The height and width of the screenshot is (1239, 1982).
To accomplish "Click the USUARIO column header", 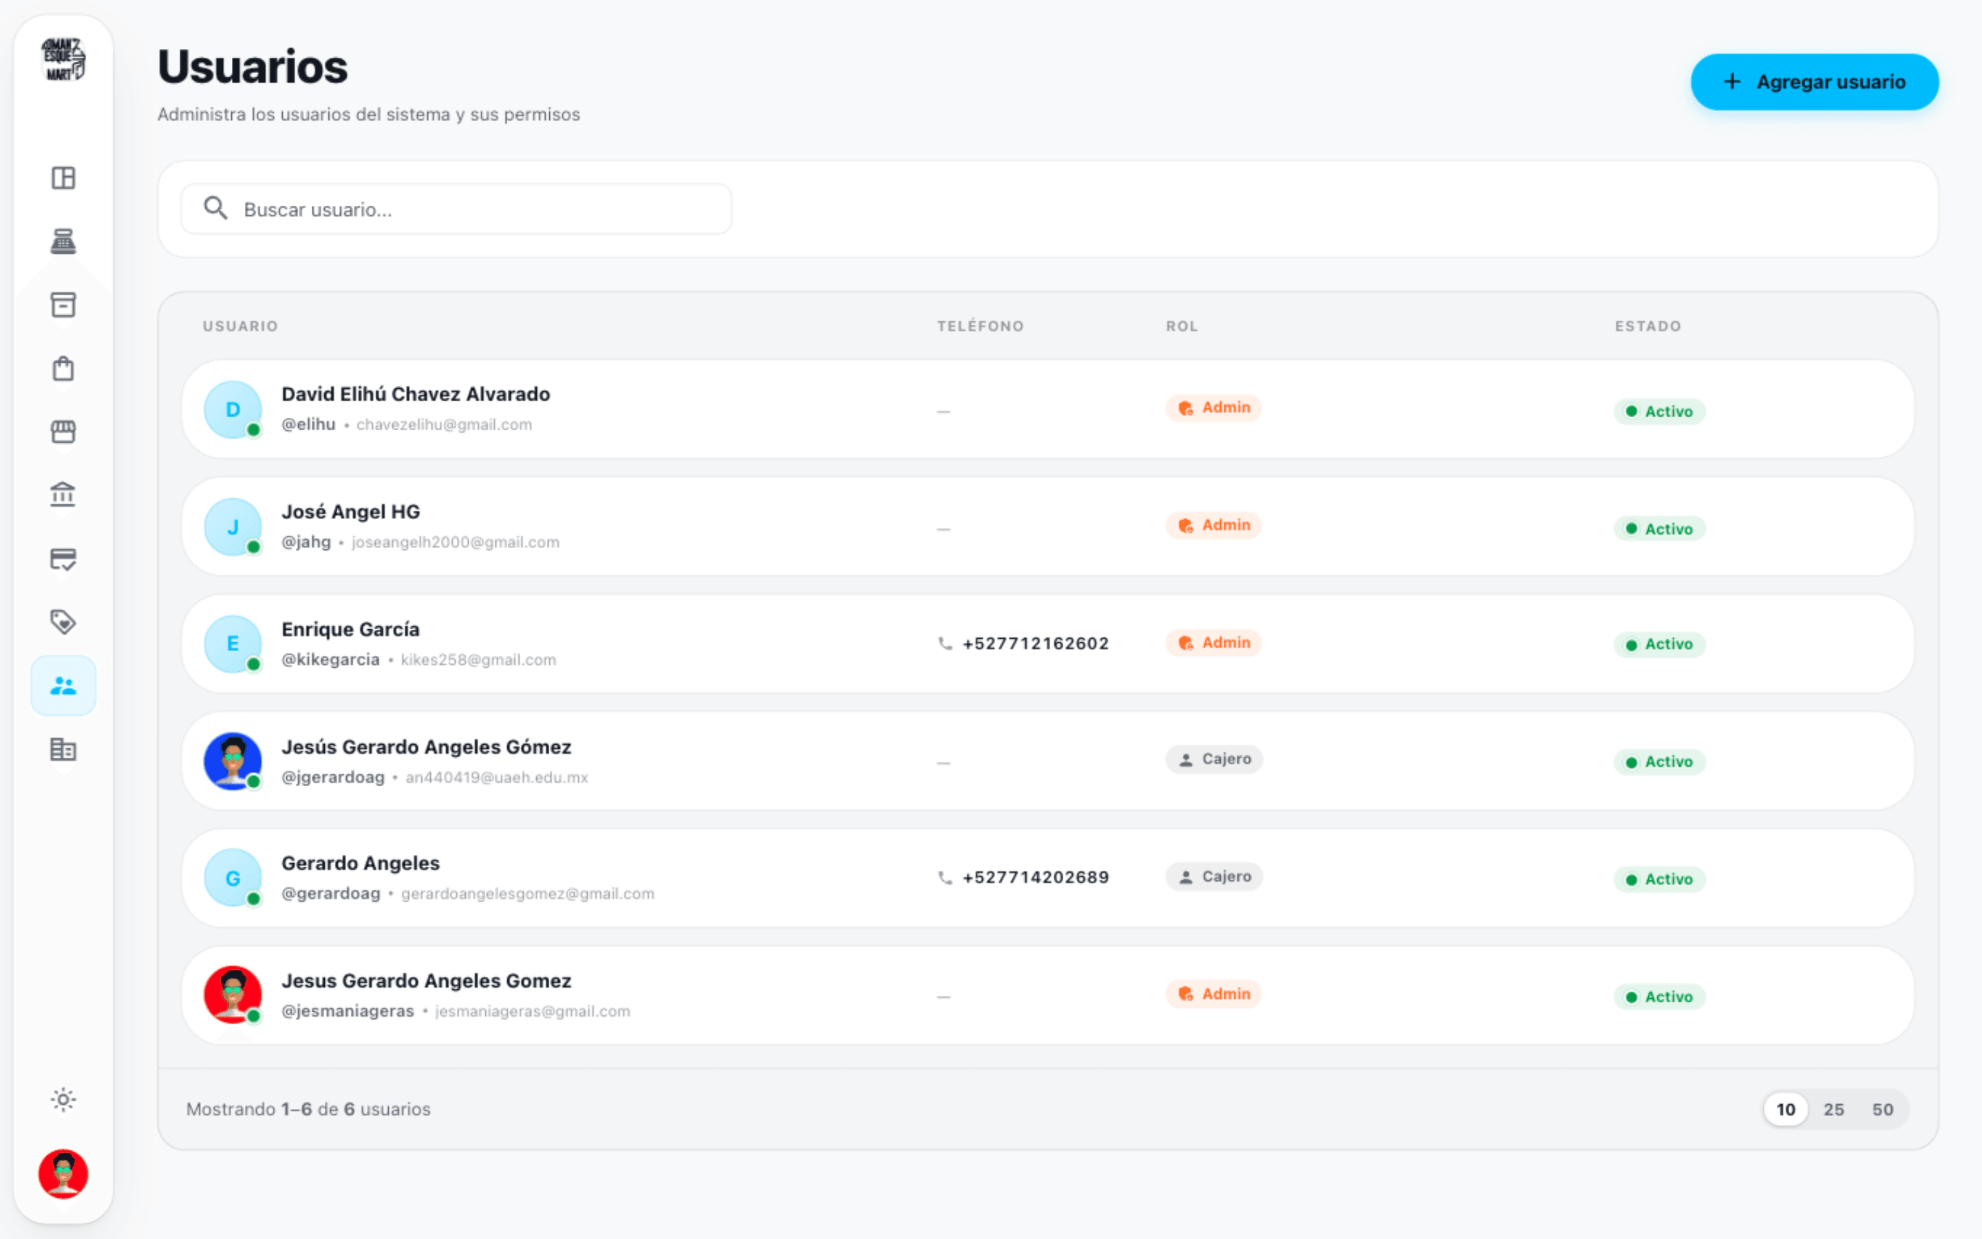I will coord(241,326).
